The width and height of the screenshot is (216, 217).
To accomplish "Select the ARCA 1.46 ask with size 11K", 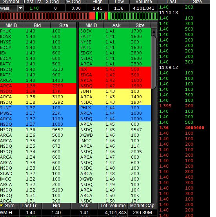I will [x=115, y=146].
